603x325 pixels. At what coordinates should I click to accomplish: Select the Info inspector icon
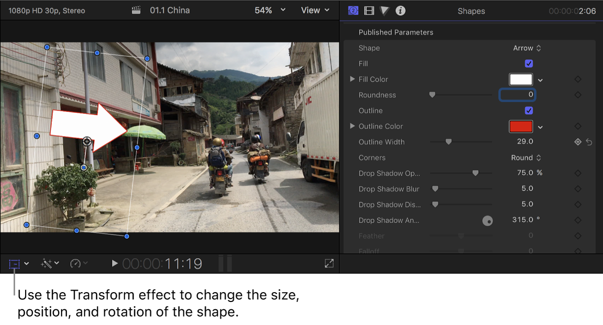[400, 10]
